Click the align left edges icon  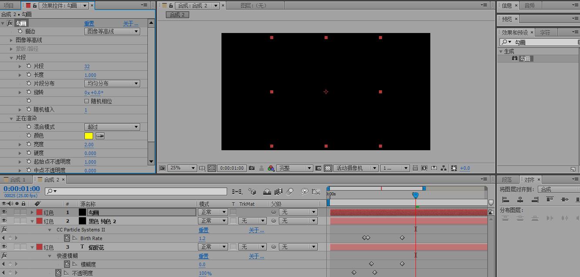[506, 200]
